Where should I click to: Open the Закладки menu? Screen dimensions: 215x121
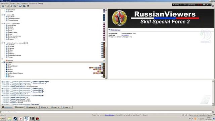pyautogui.click(x=13, y=3)
